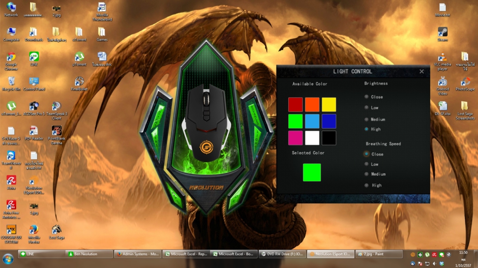Select the LINE desktop shortcut icon

pyautogui.click(x=34, y=59)
